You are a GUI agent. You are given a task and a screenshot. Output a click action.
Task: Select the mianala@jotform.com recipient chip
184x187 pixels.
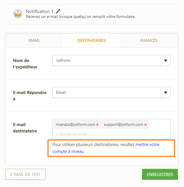point(75,125)
